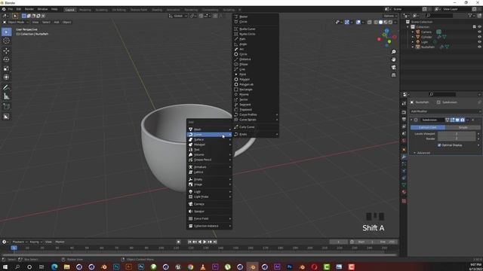This screenshot has width=483, height=271.
Task: Open the Output properties tab icon
Action: tap(404, 120)
